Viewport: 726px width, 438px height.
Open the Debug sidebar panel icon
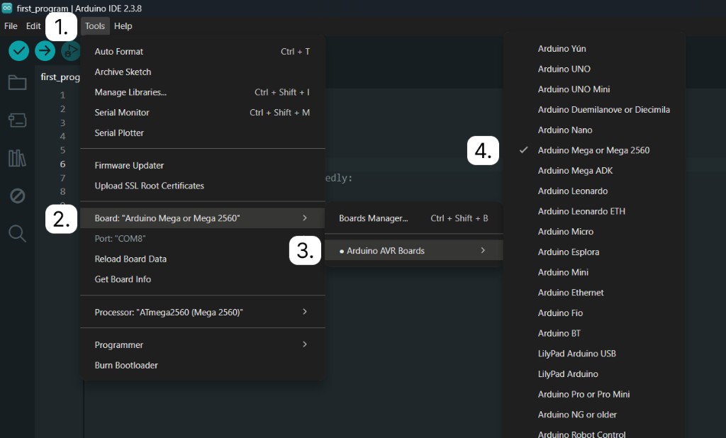click(17, 196)
